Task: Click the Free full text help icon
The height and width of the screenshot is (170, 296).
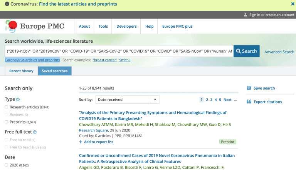Action: coord(35,132)
